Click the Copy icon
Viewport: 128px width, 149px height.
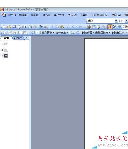point(57,27)
